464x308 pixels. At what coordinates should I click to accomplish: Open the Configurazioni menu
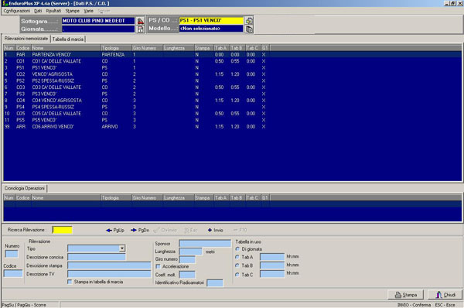coord(16,11)
